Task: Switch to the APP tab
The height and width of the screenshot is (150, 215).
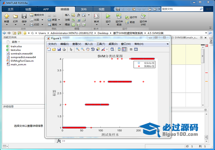Action: click(x=46, y=9)
